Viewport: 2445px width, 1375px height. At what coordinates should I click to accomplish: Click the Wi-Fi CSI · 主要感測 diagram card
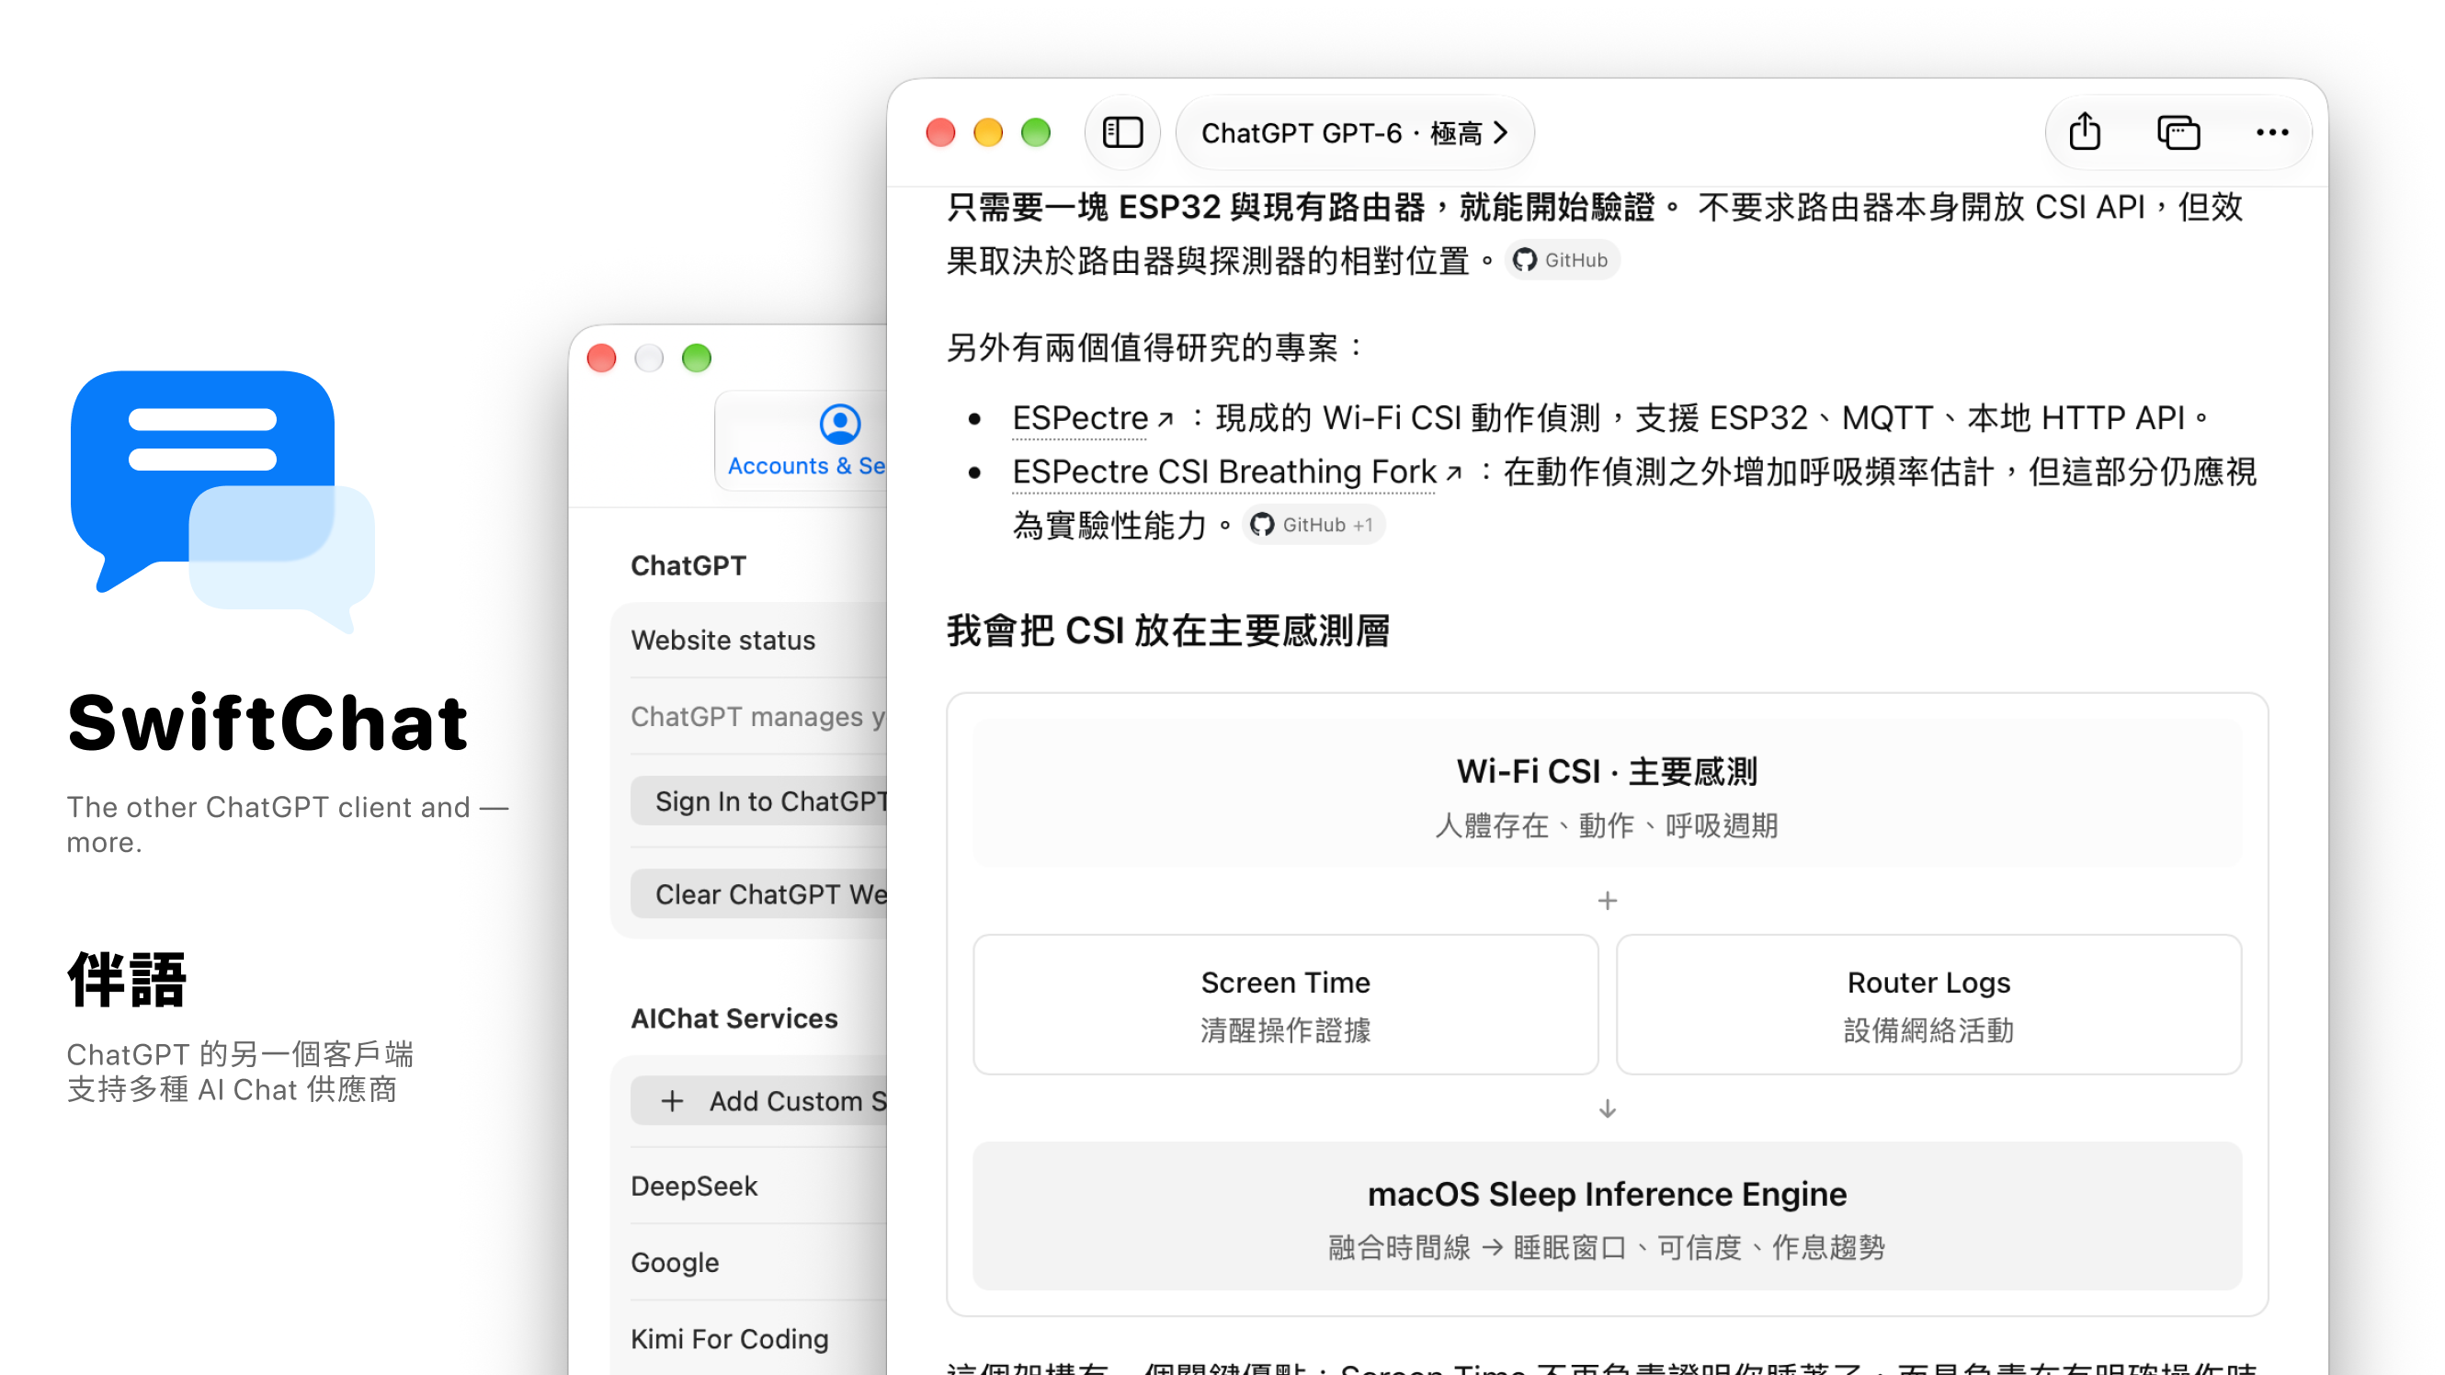[1607, 793]
